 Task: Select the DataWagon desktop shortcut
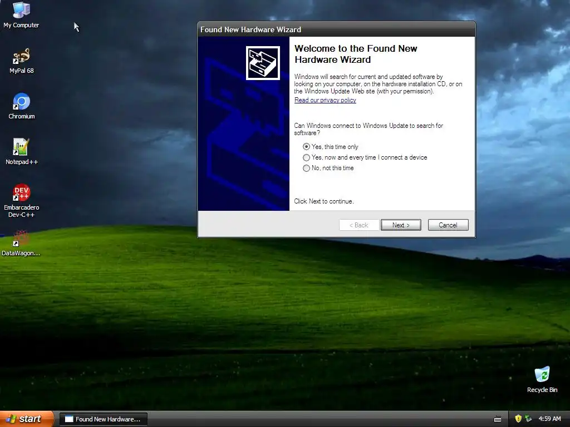pyautogui.click(x=21, y=244)
